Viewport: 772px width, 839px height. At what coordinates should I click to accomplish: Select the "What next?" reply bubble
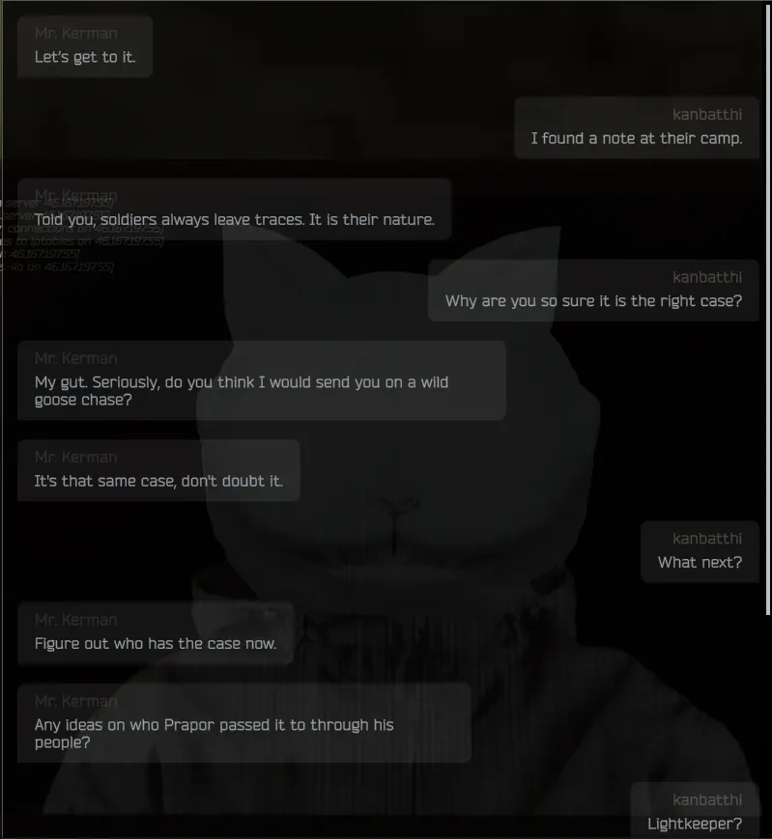pyautogui.click(x=700, y=551)
